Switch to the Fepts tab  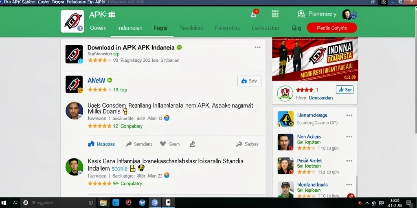tap(160, 28)
